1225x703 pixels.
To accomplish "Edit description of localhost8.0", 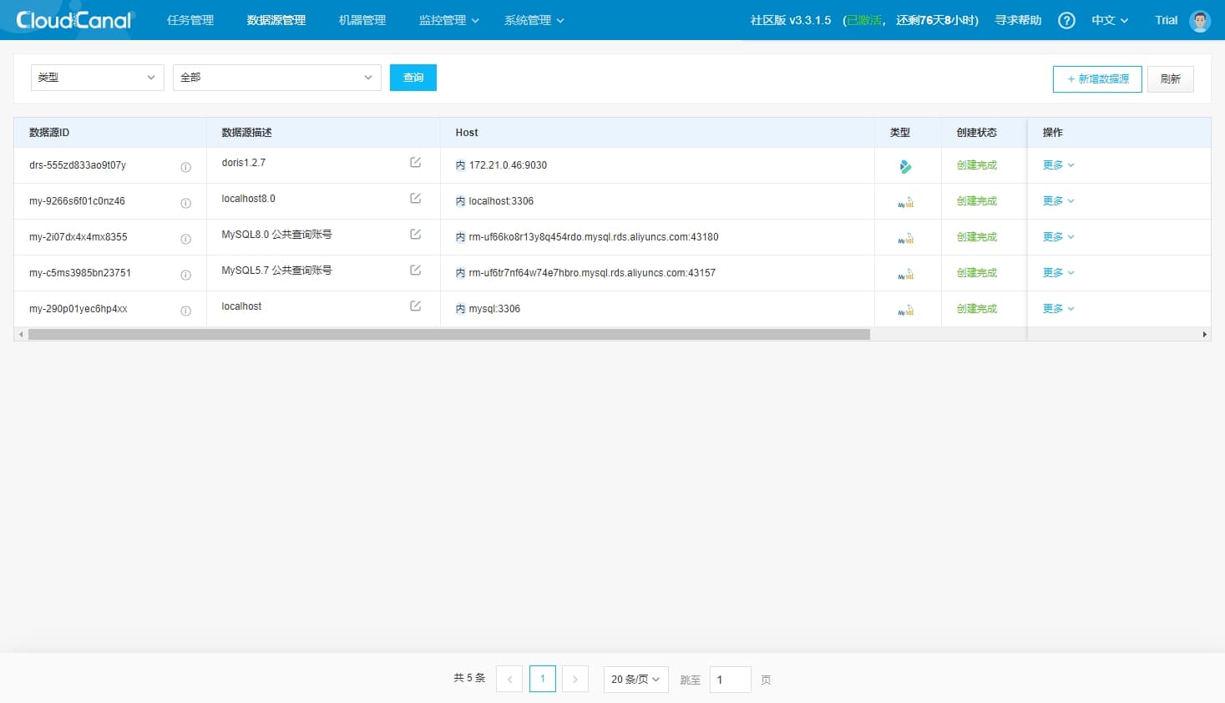I will tap(416, 198).
